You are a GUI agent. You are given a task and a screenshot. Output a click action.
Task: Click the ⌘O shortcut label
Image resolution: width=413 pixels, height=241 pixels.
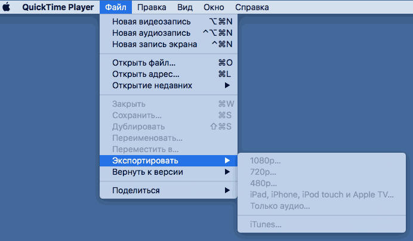click(x=226, y=63)
